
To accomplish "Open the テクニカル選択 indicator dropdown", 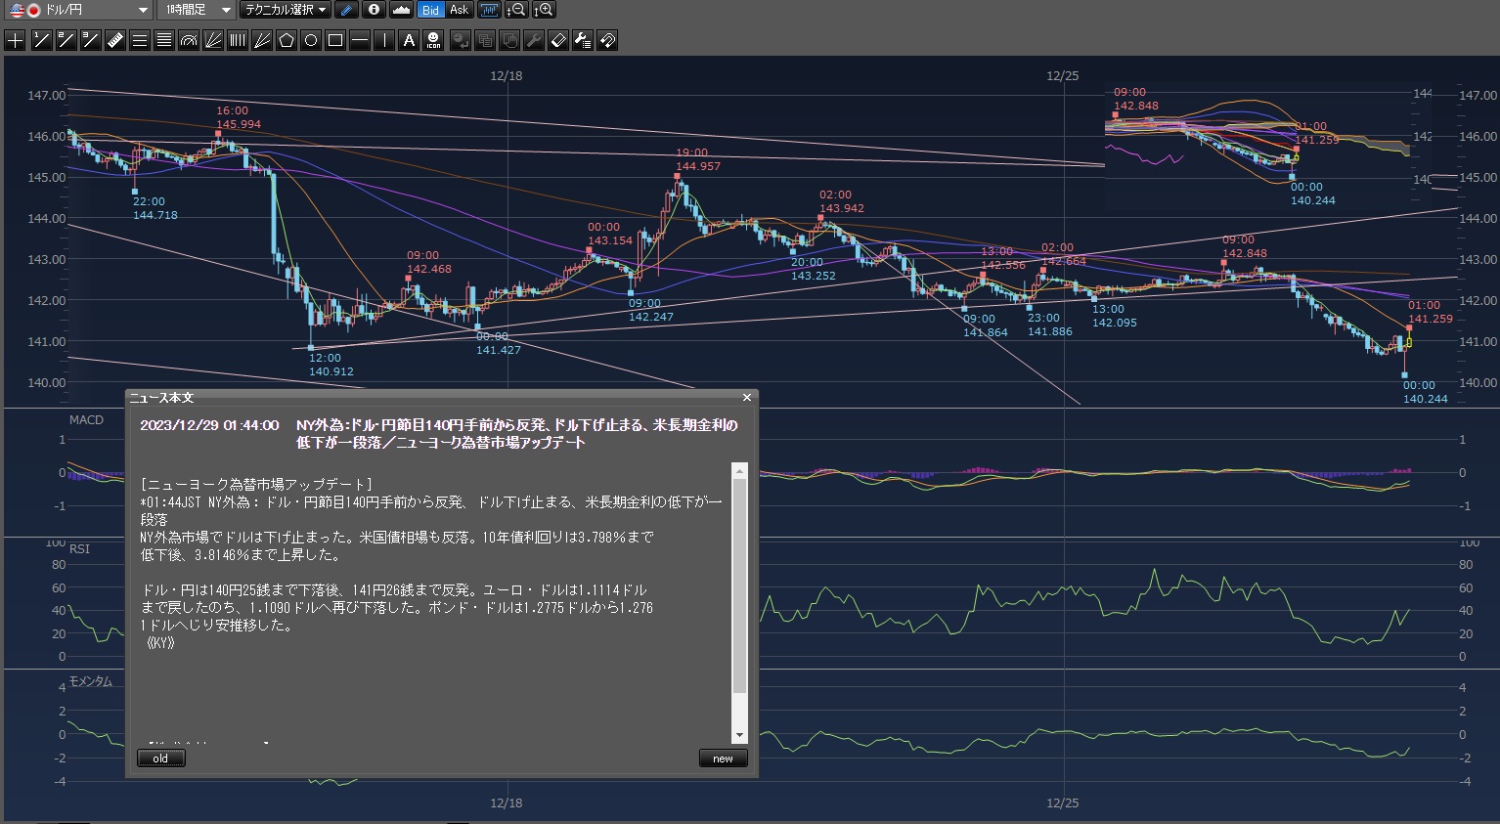I will point(285,10).
